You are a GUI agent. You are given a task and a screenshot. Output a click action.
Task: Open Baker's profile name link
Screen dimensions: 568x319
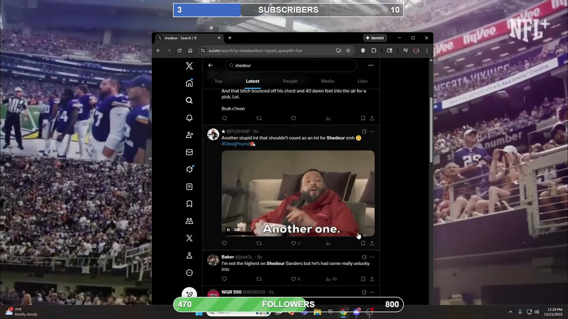[x=228, y=257]
